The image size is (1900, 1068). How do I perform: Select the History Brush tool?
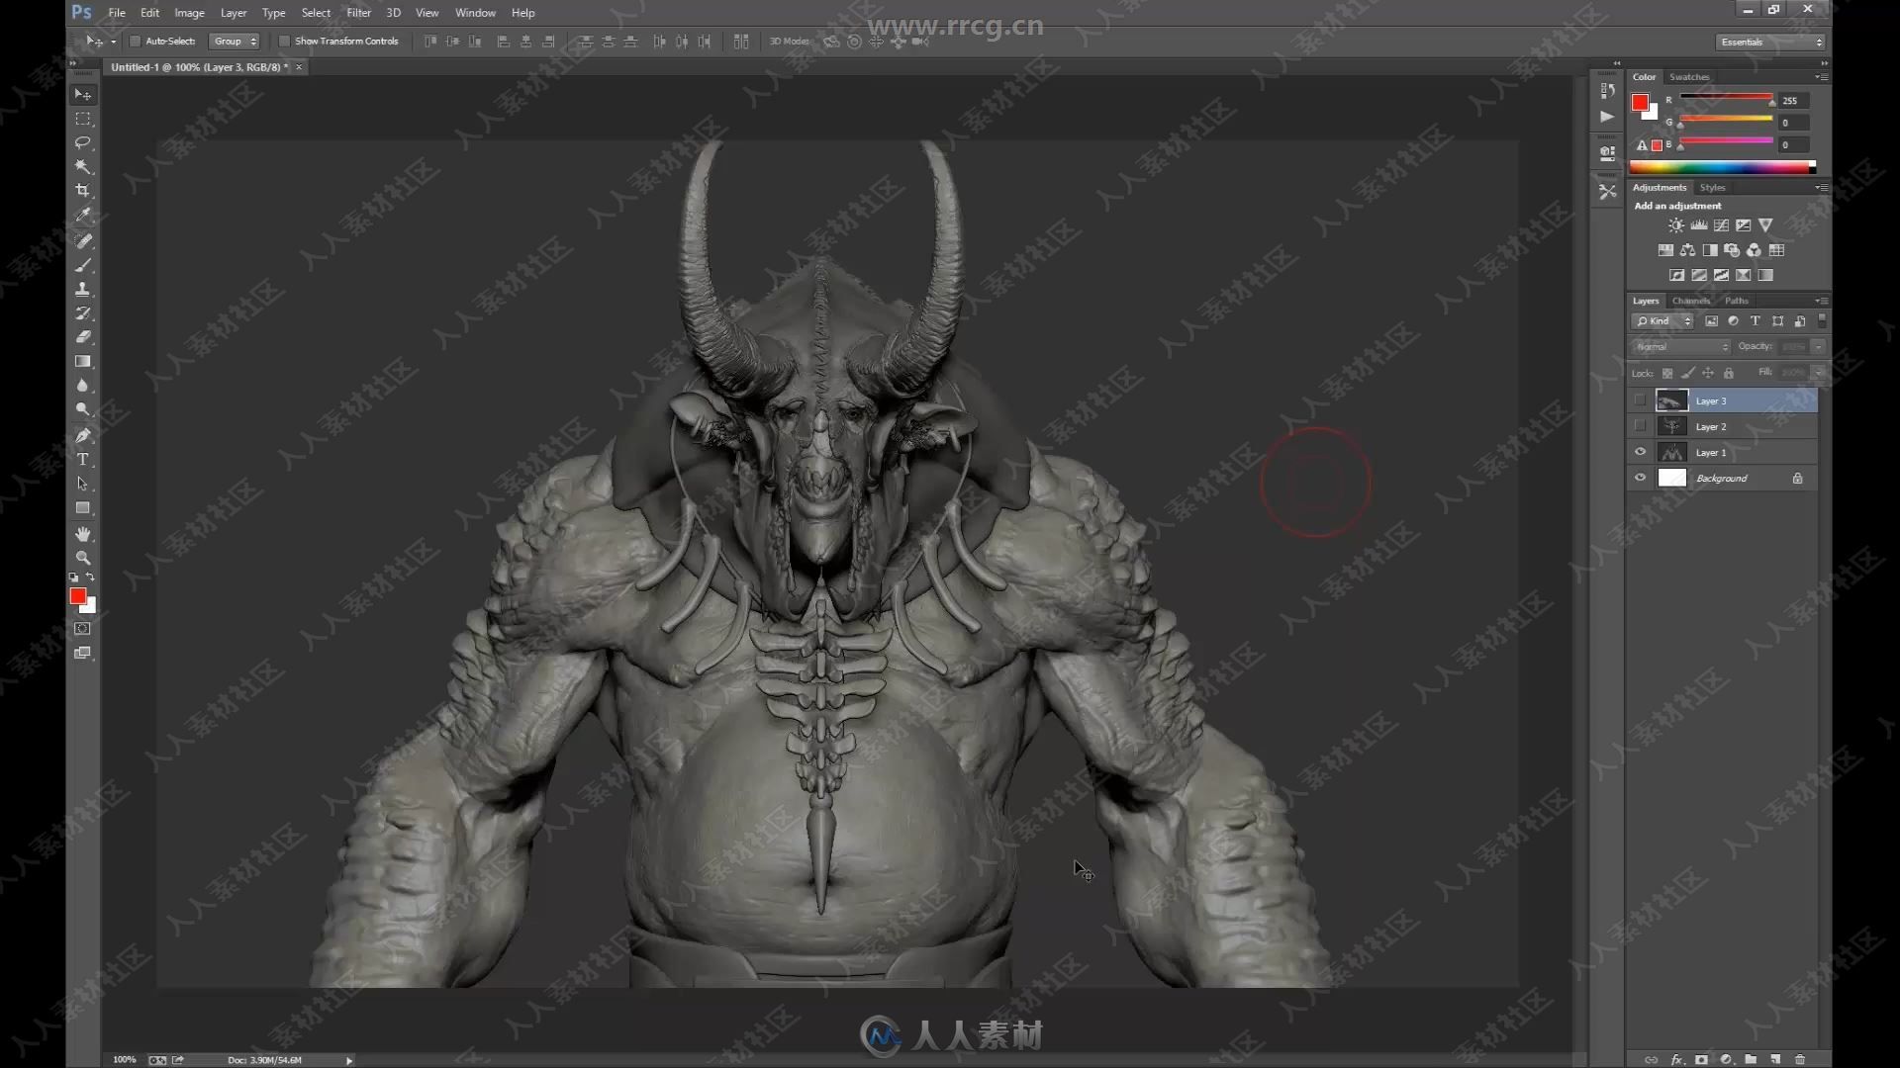(83, 313)
